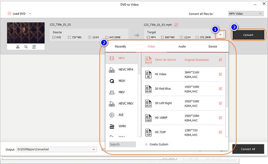Click the DVD video thumbnail preview

[x=26, y=33]
